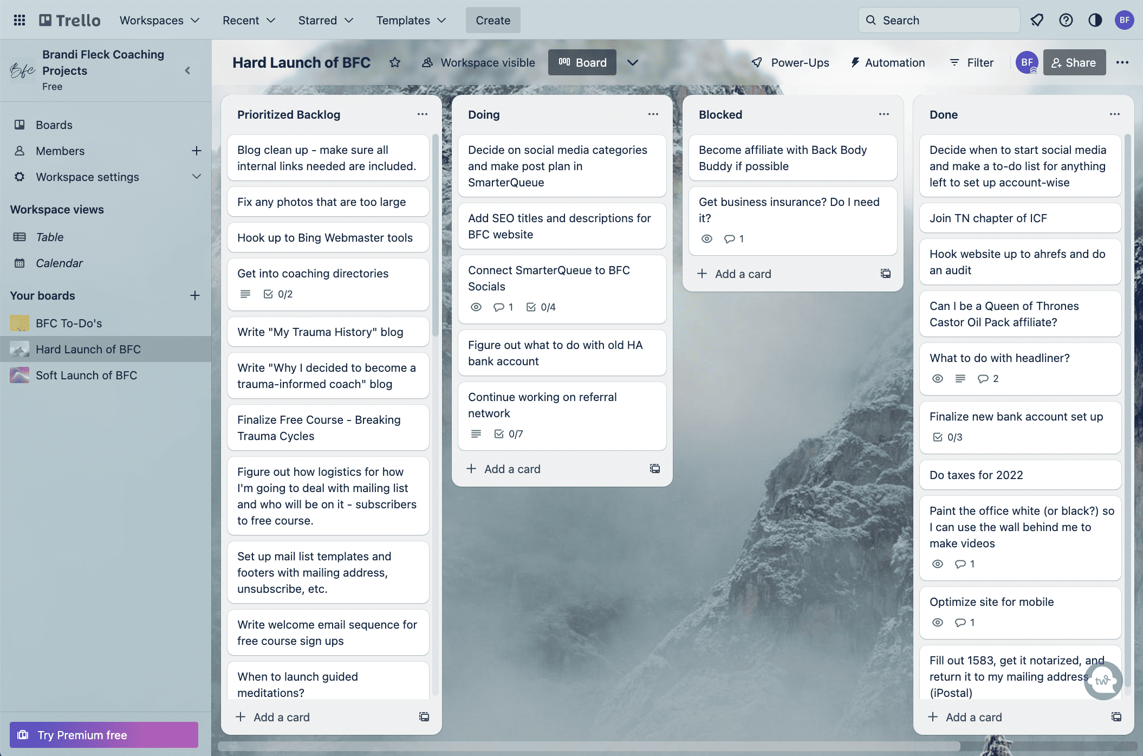1143x756 pixels.
Task: Click create-from-template icon in Blocked list
Action: 886,274
